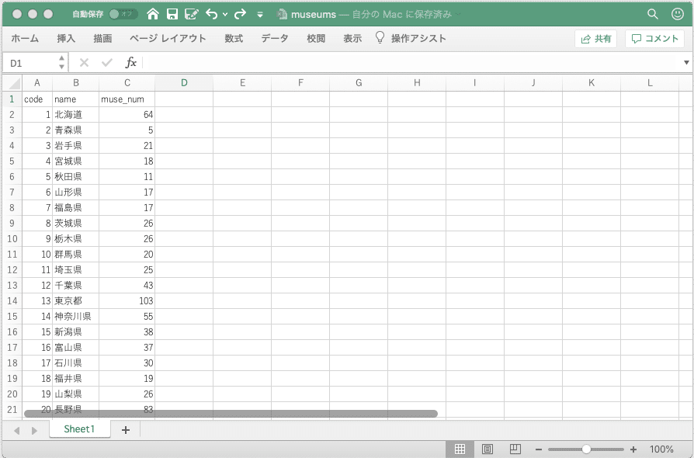The height and width of the screenshot is (458, 694).
Task: Open the 挿入 ribbon tab
Action: tap(66, 39)
